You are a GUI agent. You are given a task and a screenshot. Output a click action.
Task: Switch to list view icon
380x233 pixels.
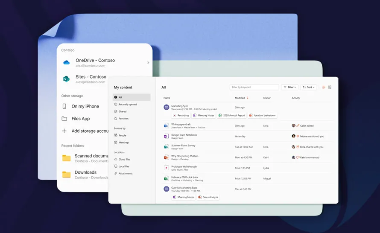[324, 87]
